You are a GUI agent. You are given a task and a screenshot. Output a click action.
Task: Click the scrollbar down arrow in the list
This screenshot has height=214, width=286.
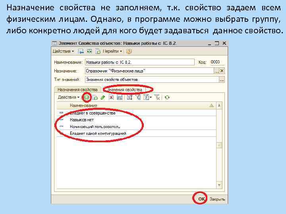[x=219, y=185]
